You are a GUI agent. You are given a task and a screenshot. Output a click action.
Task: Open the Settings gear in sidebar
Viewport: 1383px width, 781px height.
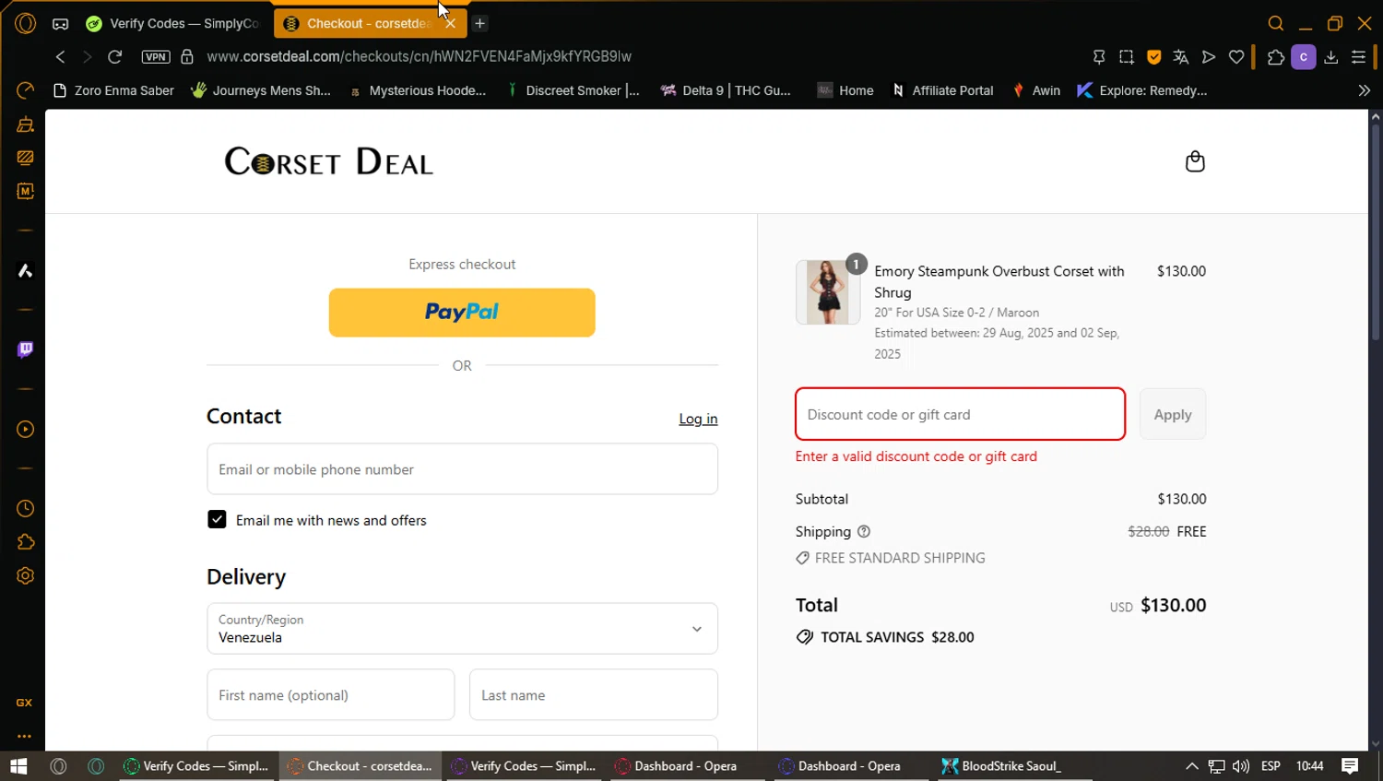tap(26, 575)
